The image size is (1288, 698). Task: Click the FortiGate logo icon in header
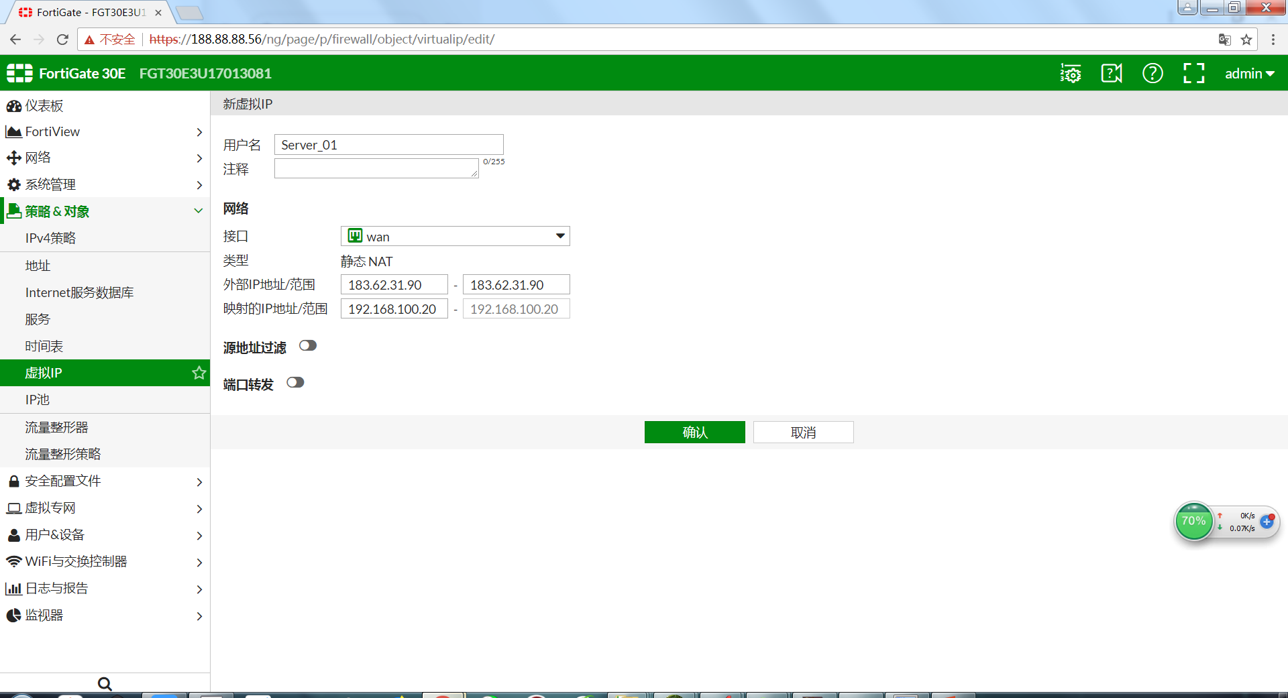pos(19,73)
